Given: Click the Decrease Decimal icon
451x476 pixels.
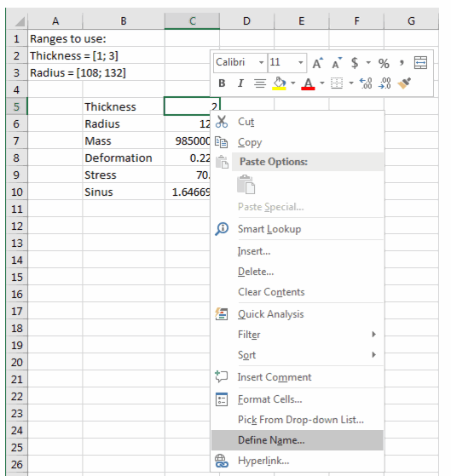Looking at the screenshot, I should coord(385,83).
